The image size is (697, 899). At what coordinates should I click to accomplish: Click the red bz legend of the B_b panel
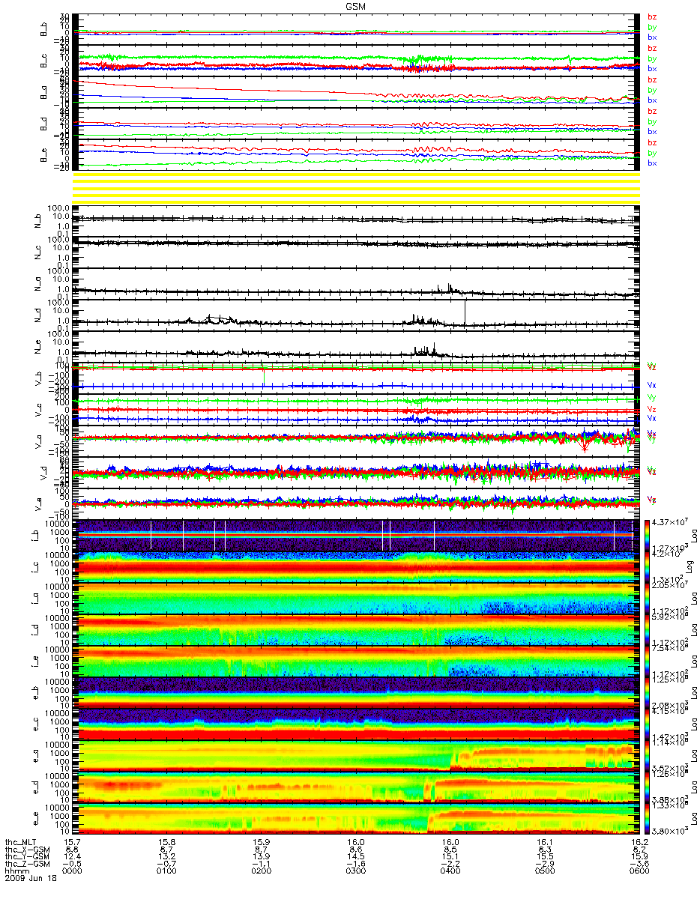click(652, 16)
